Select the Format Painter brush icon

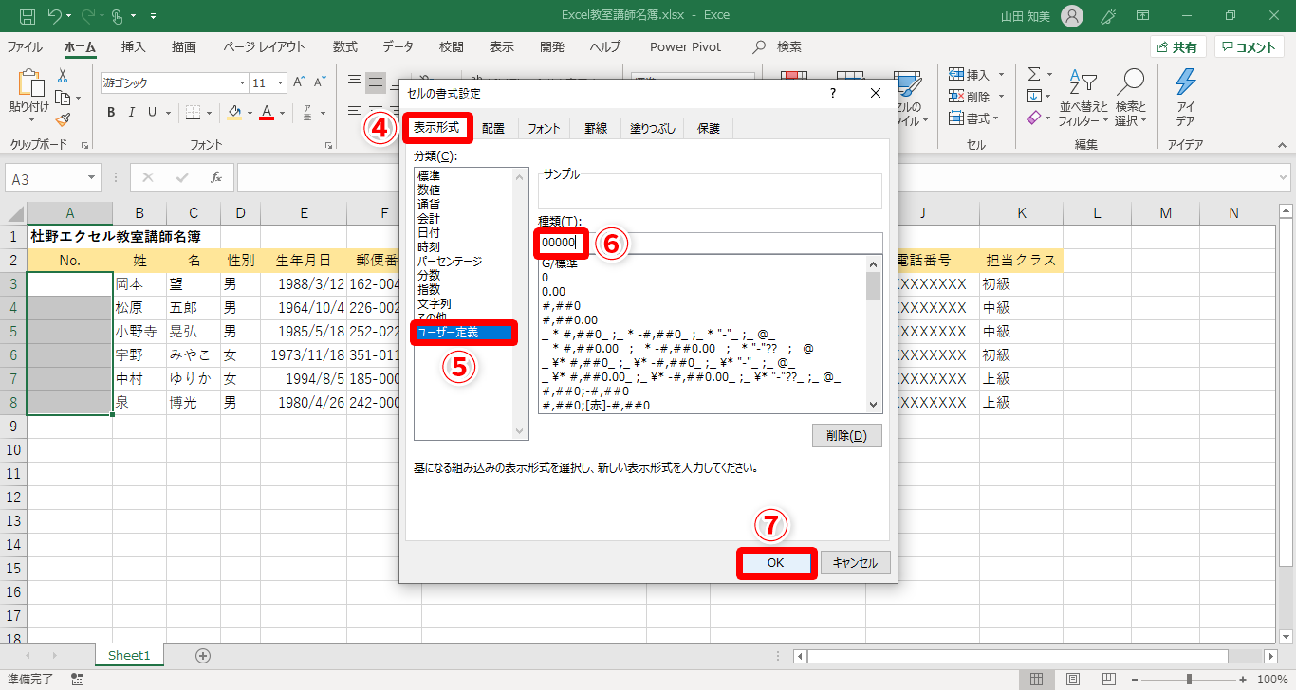(x=63, y=119)
